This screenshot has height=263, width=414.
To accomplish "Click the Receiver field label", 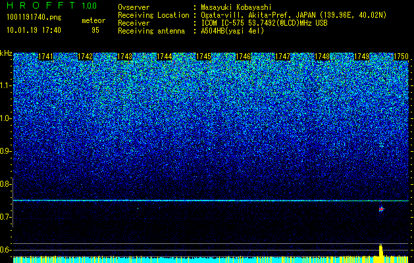I will pyautogui.click(x=134, y=23).
